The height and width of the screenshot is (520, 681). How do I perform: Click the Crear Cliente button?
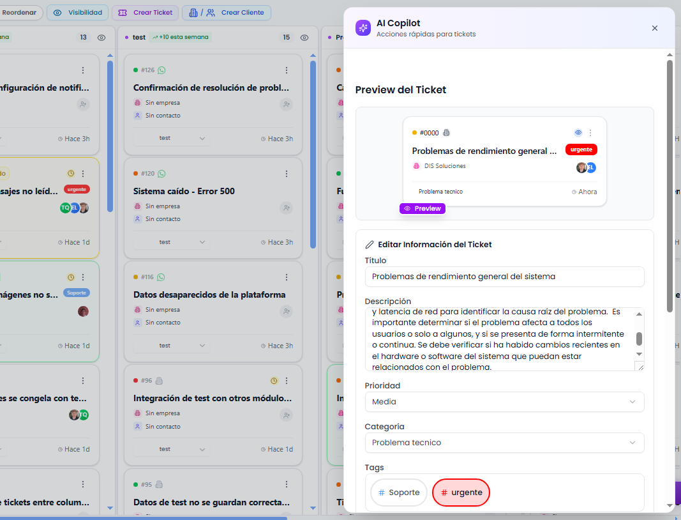pos(227,13)
